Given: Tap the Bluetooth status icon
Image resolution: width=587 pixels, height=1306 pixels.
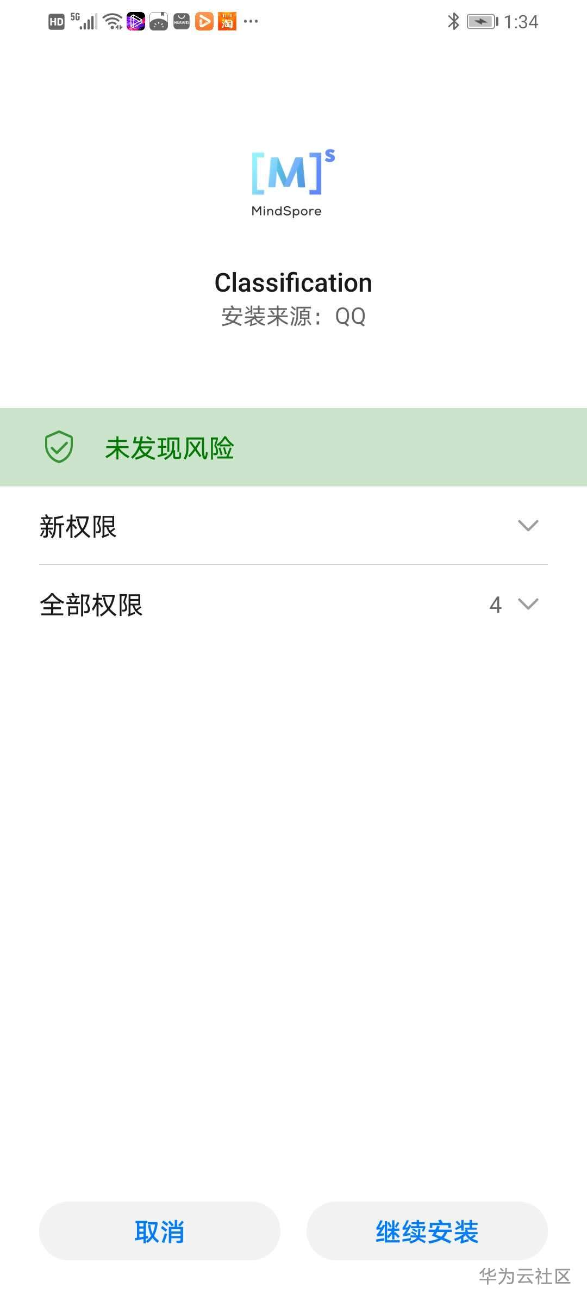Looking at the screenshot, I should [453, 21].
